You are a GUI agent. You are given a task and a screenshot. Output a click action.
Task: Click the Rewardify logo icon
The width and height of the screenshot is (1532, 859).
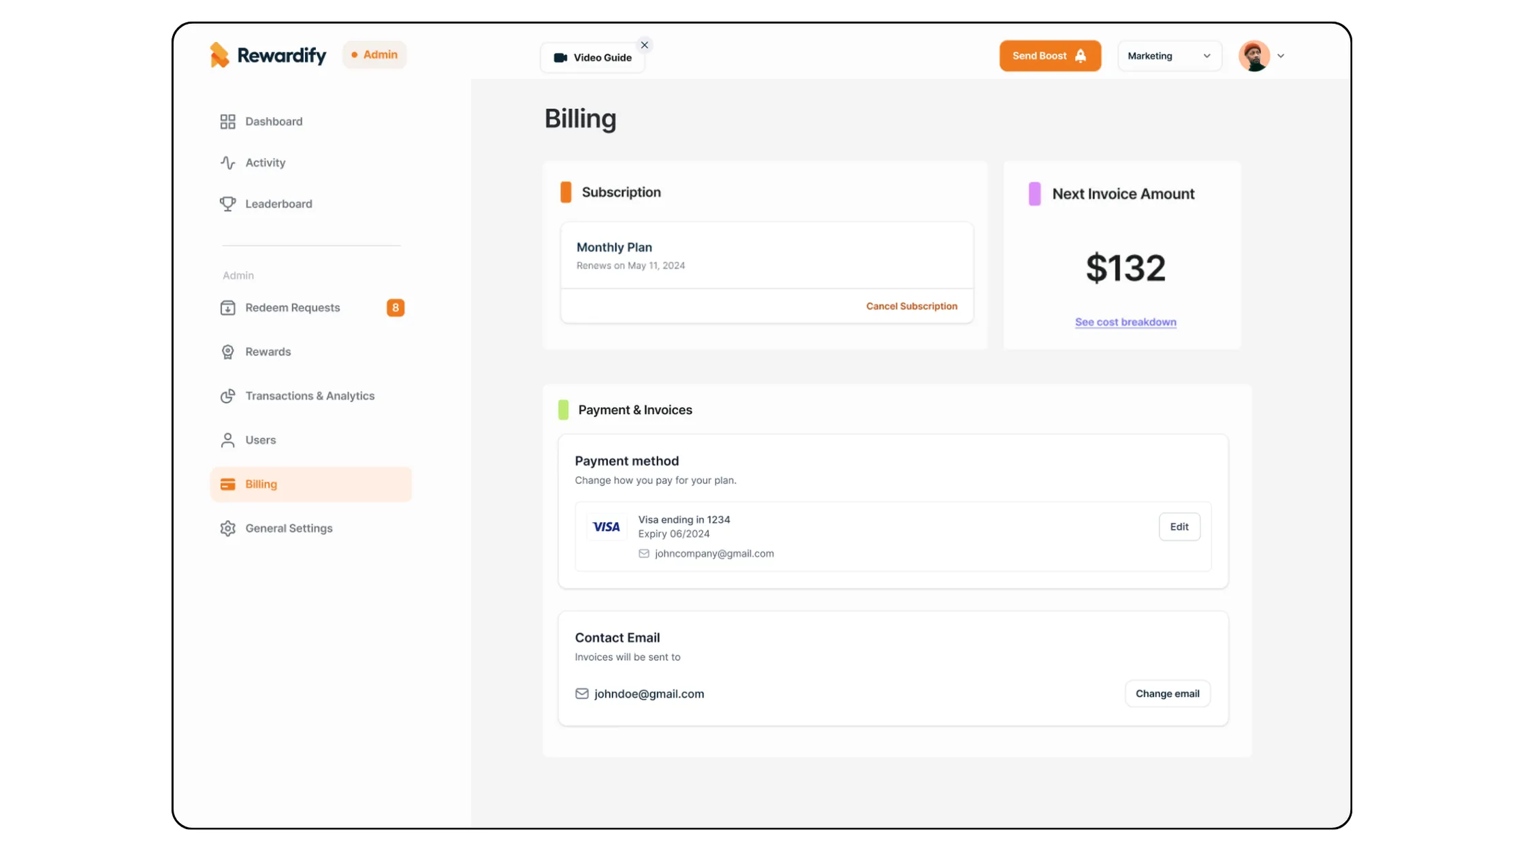(219, 55)
